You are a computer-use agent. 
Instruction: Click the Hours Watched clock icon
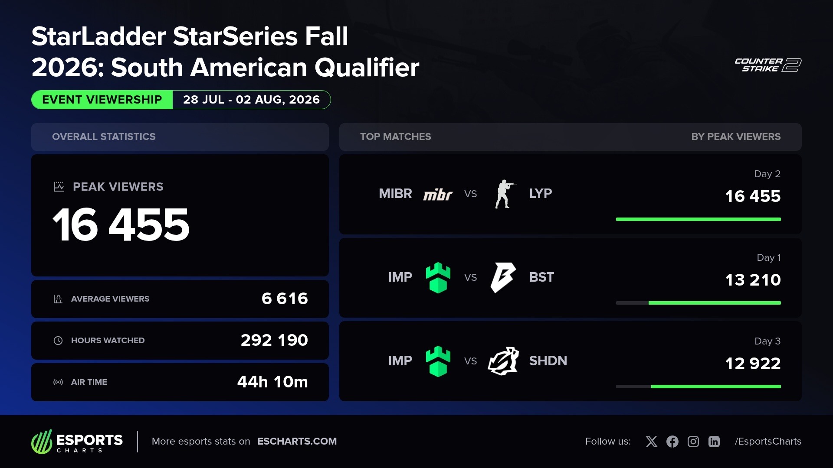point(58,341)
